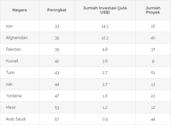Select the Afghanistan country cell
This screenshot has width=171, height=125.
pos(17,38)
